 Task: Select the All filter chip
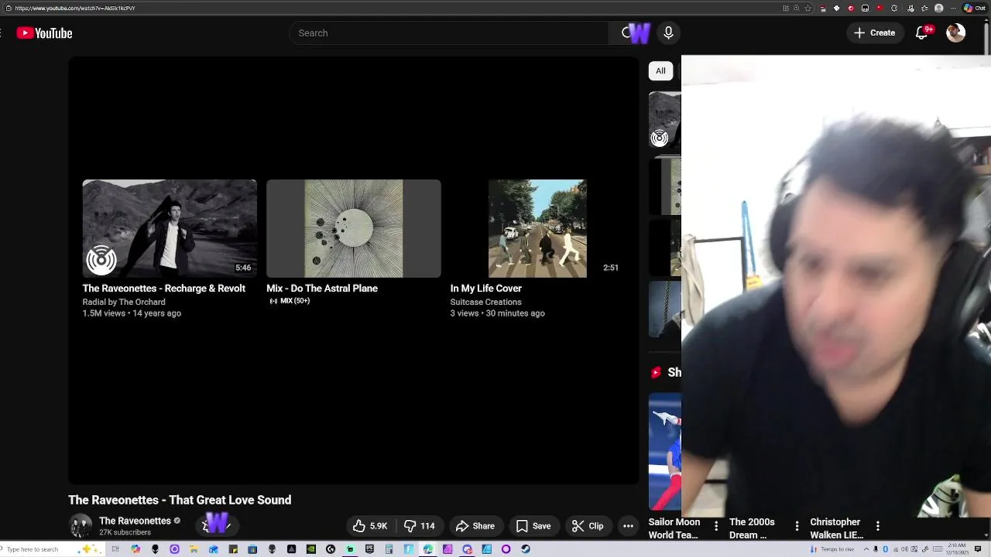(x=660, y=70)
